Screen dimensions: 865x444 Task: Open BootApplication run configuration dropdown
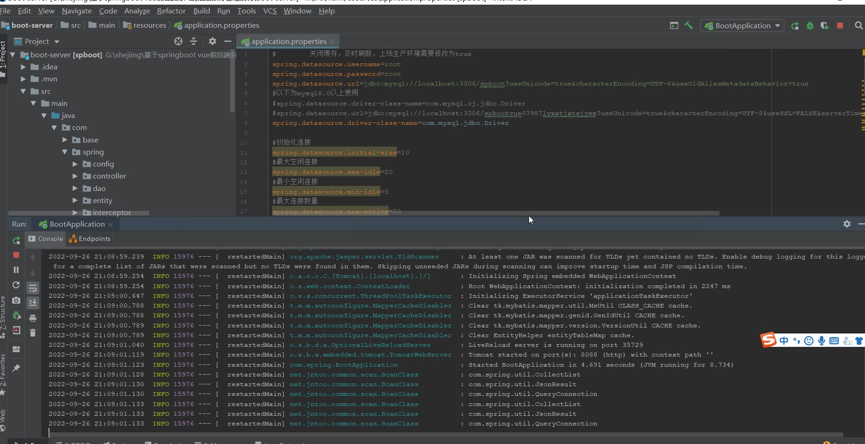coord(778,26)
